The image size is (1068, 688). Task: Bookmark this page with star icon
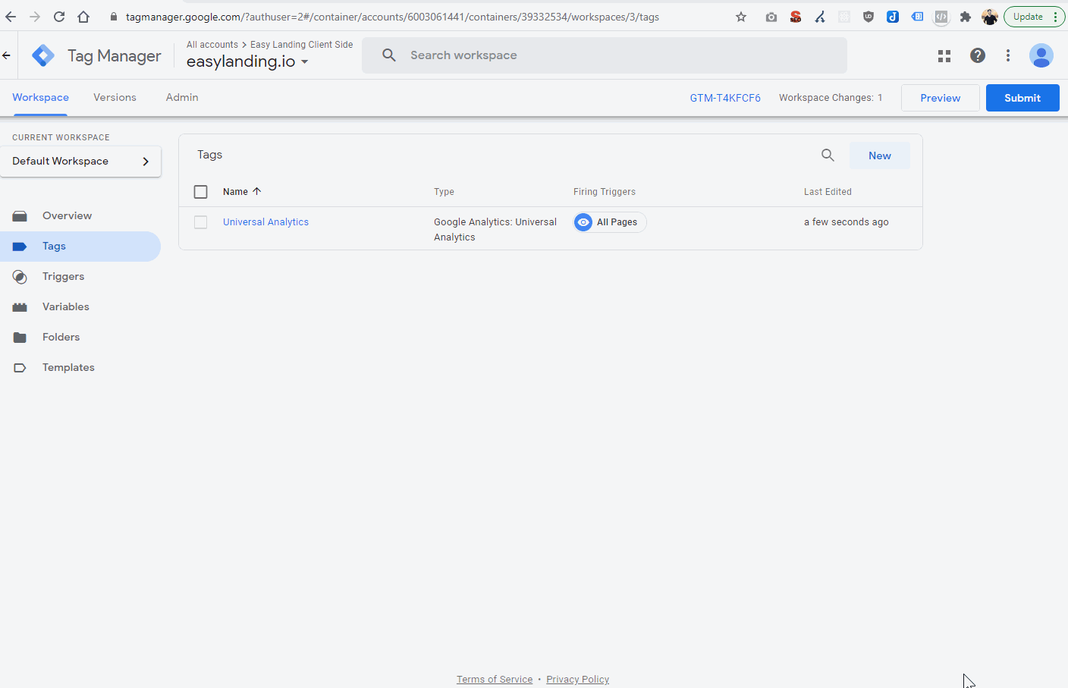click(741, 17)
